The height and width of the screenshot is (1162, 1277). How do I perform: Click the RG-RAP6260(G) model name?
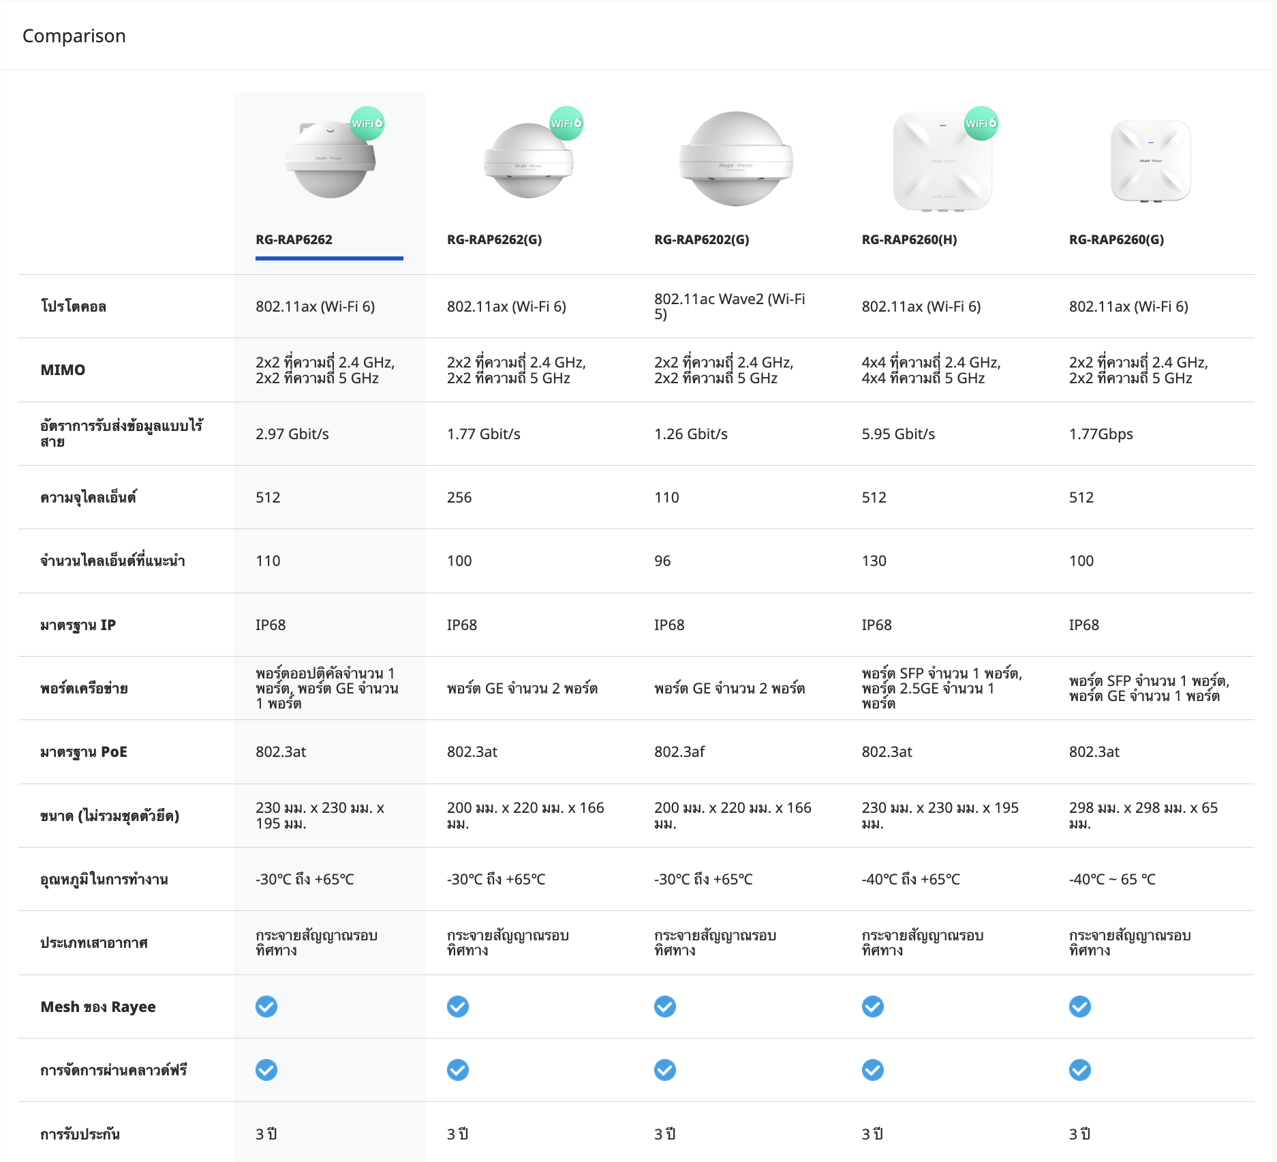1116,239
